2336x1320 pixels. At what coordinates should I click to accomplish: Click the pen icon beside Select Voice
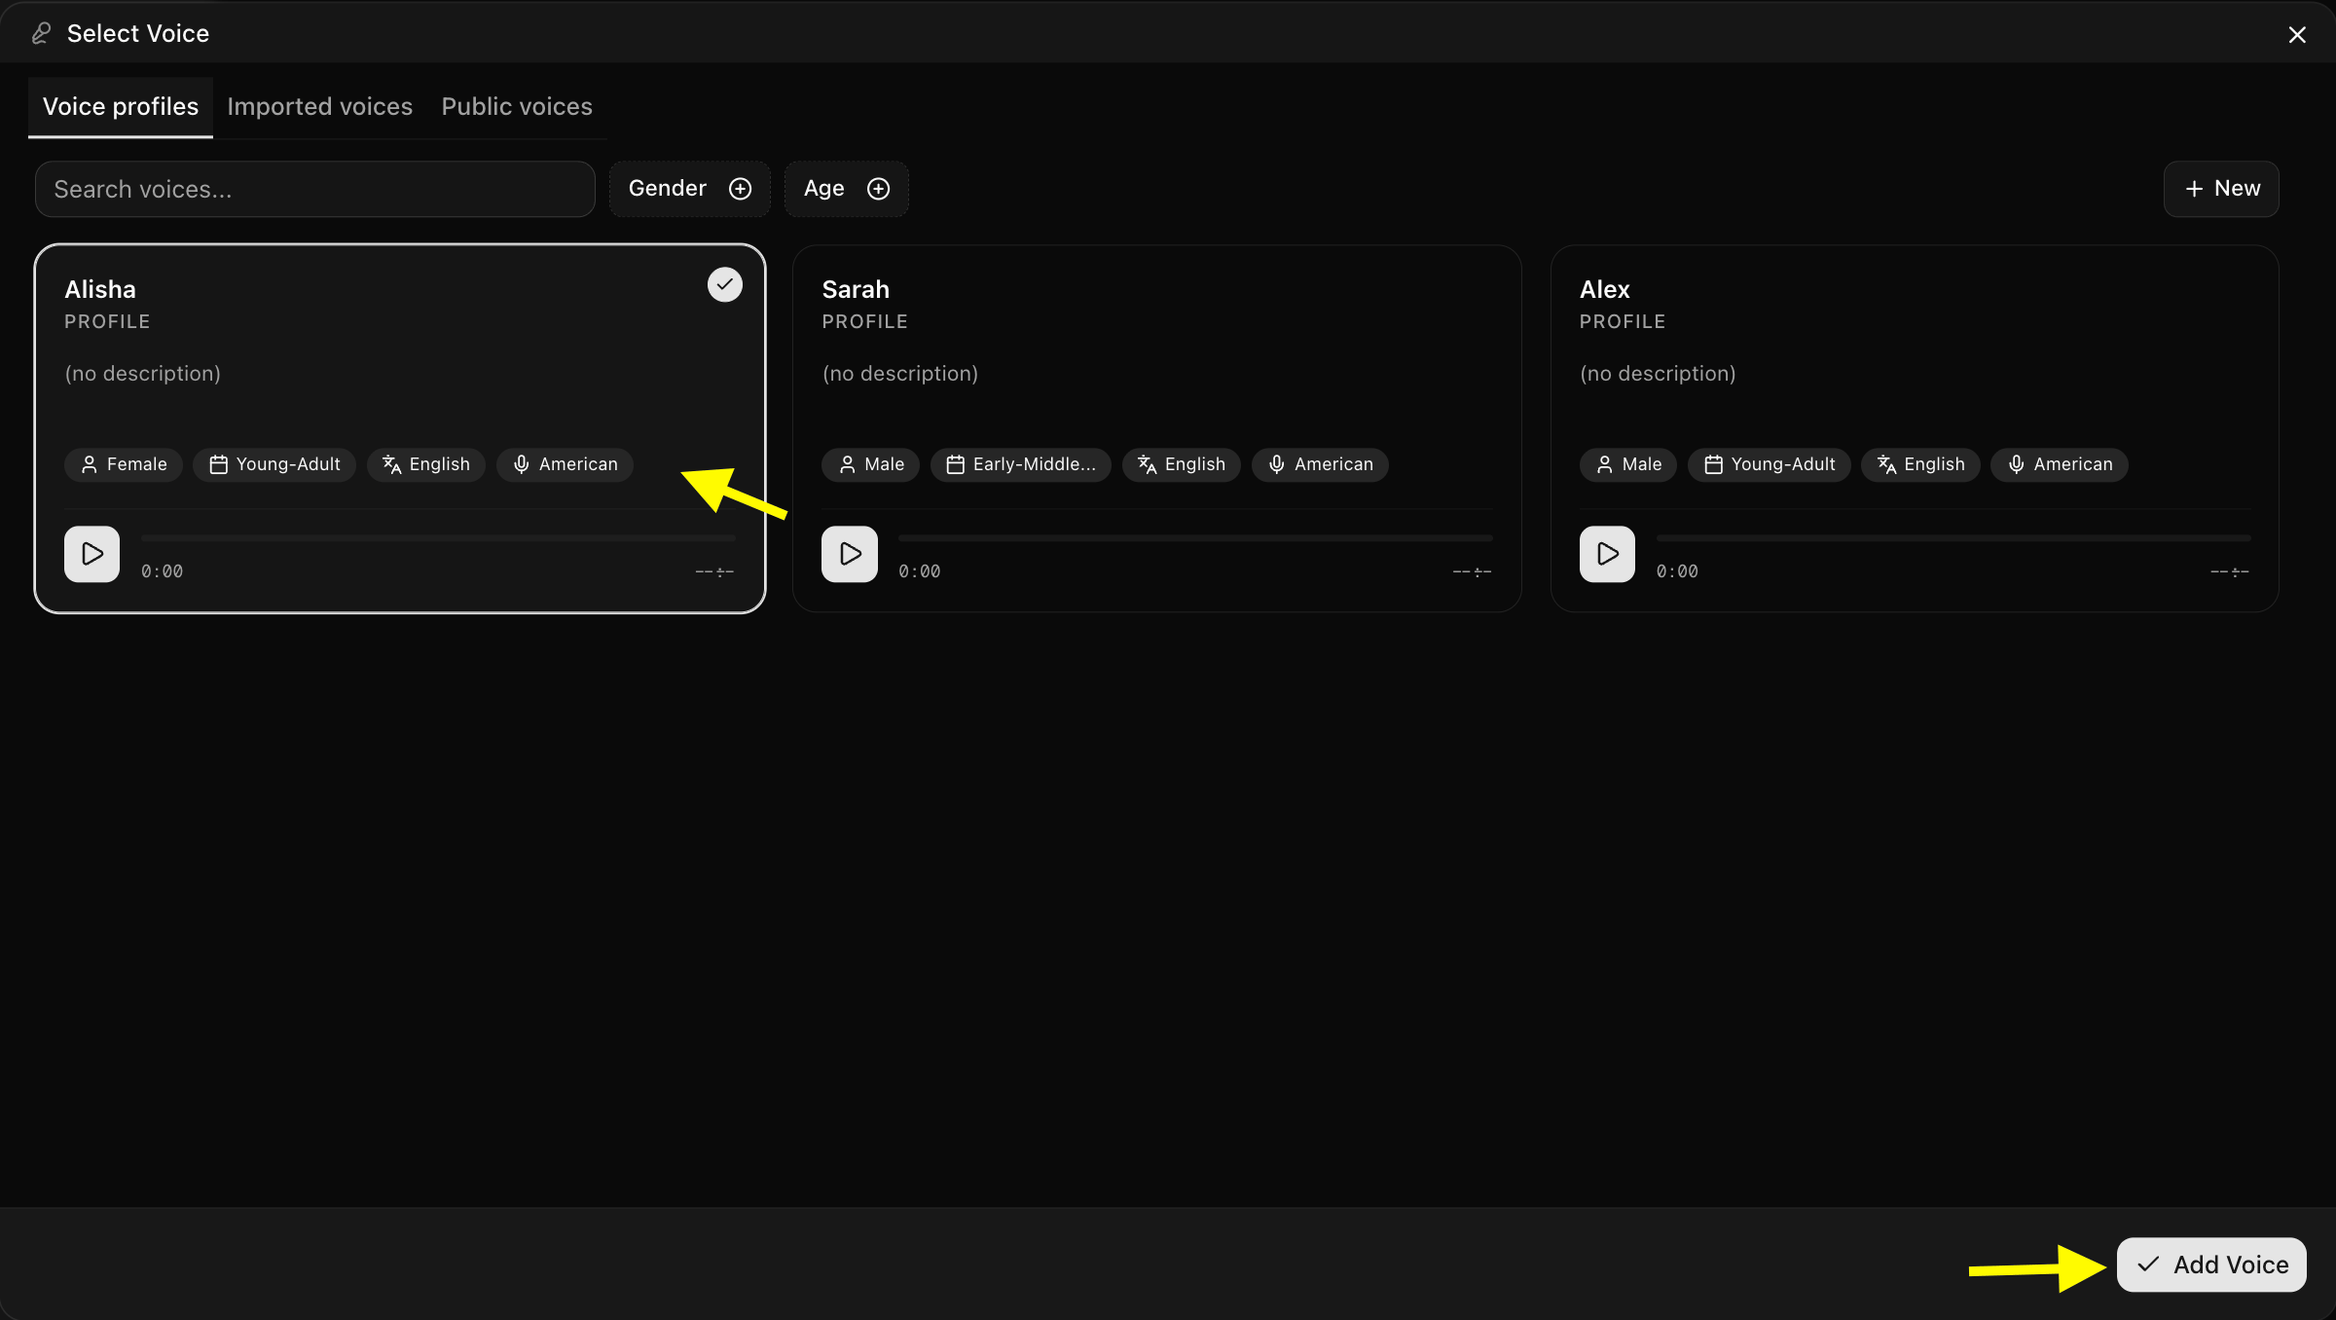click(x=41, y=34)
